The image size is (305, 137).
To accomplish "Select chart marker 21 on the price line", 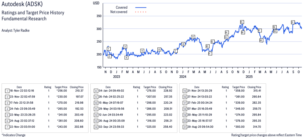I will pos(292,22).
